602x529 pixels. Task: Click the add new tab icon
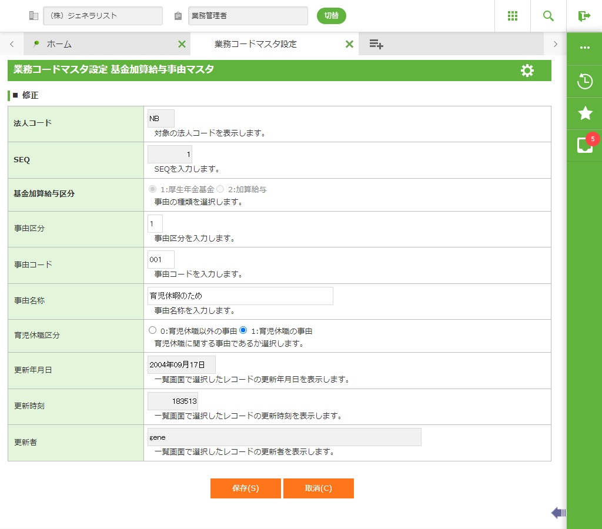(376, 44)
